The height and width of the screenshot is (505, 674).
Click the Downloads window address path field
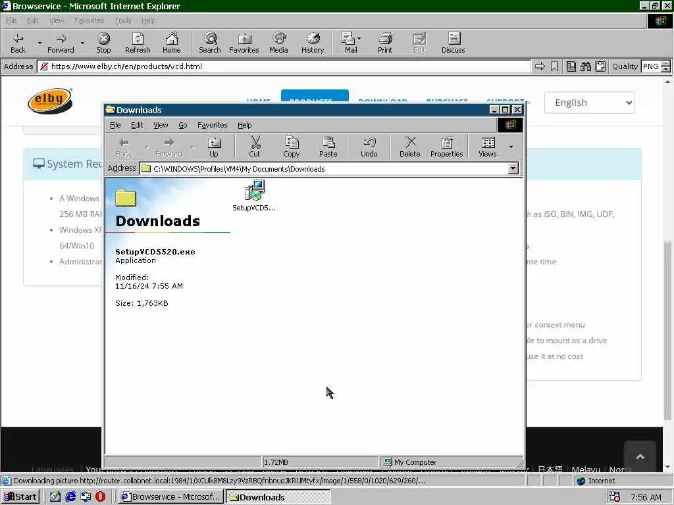pos(324,169)
